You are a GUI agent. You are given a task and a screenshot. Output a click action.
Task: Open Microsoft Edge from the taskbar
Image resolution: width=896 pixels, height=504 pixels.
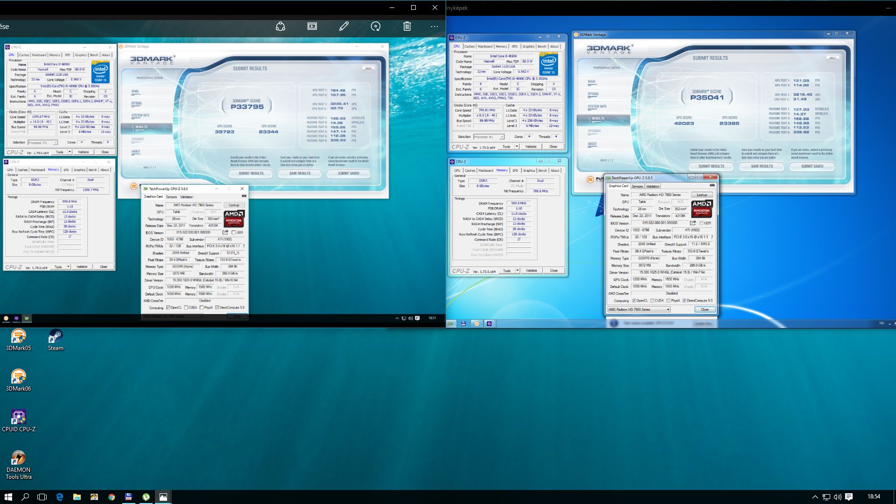(60, 497)
